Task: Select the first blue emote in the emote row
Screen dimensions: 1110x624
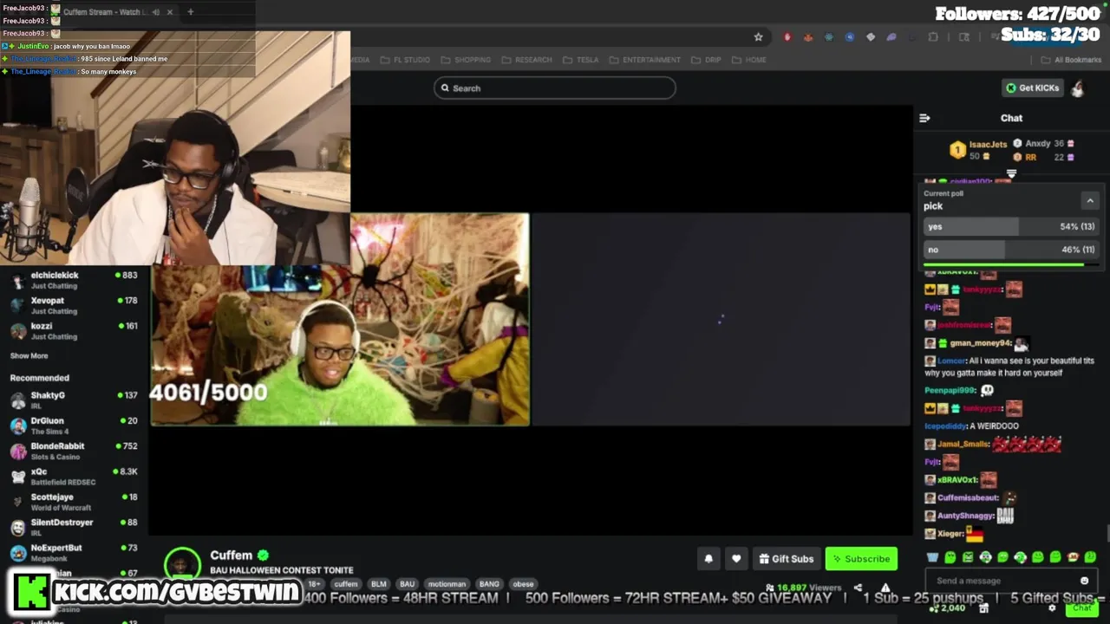Action: [932, 557]
